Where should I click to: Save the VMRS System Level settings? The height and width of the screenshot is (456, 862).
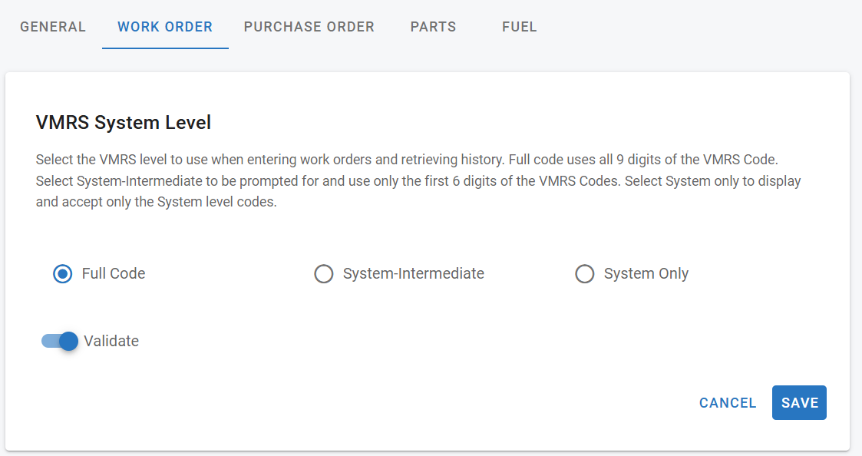[x=799, y=403]
